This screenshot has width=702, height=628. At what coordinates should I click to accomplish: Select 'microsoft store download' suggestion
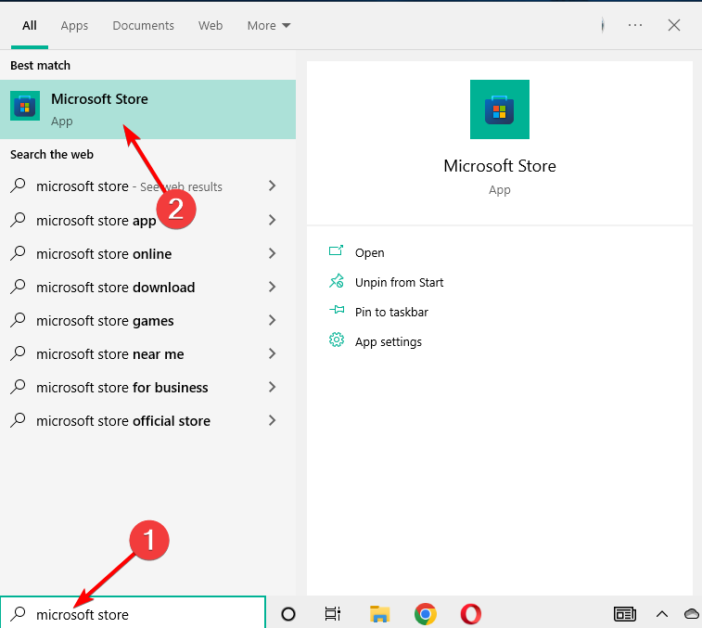147,287
